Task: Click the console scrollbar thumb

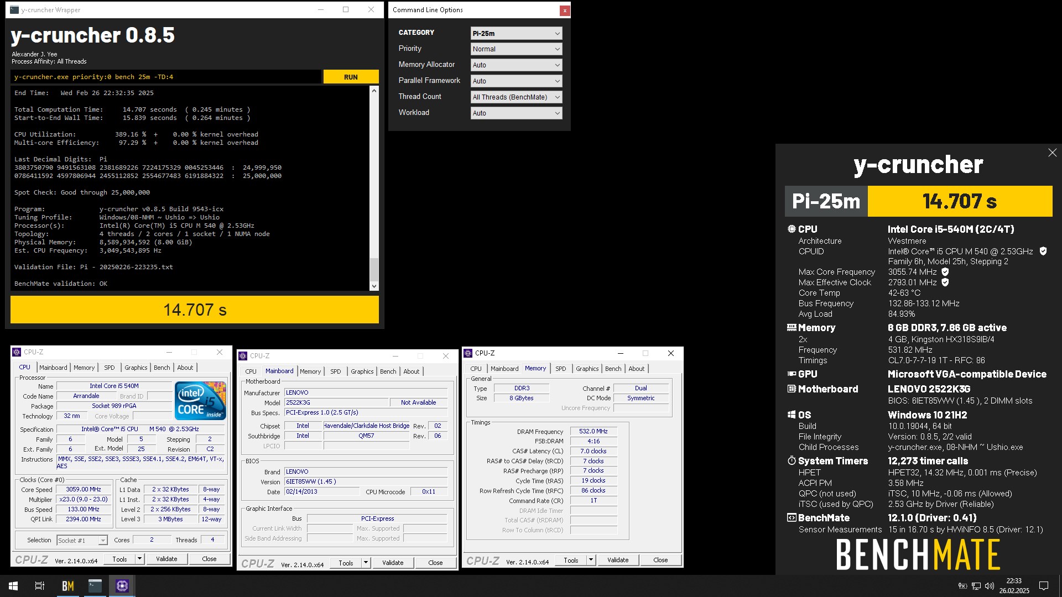Action: pos(374,270)
